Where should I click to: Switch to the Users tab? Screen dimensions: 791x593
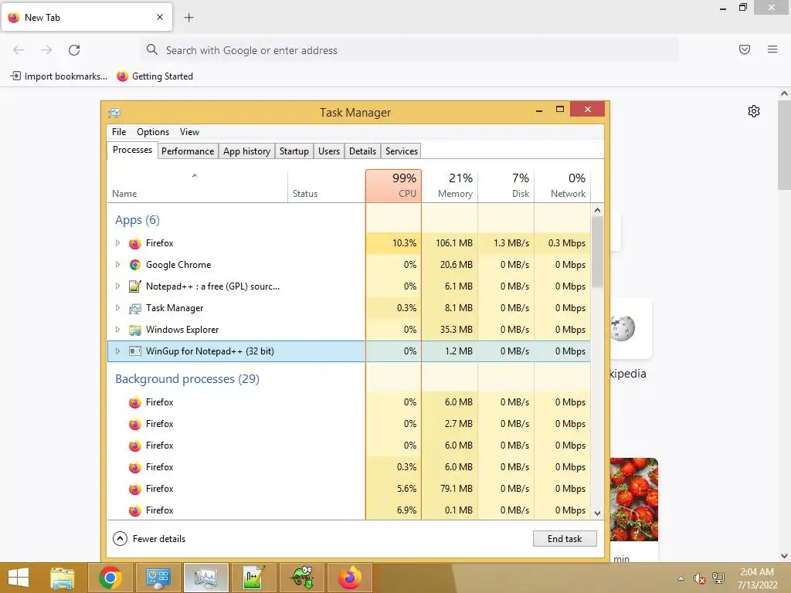pos(329,151)
